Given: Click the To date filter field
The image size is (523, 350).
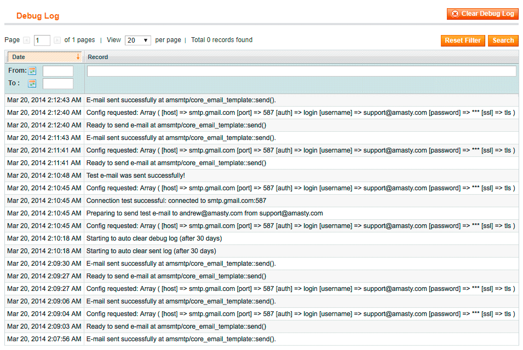Looking at the screenshot, I should (58, 84).
